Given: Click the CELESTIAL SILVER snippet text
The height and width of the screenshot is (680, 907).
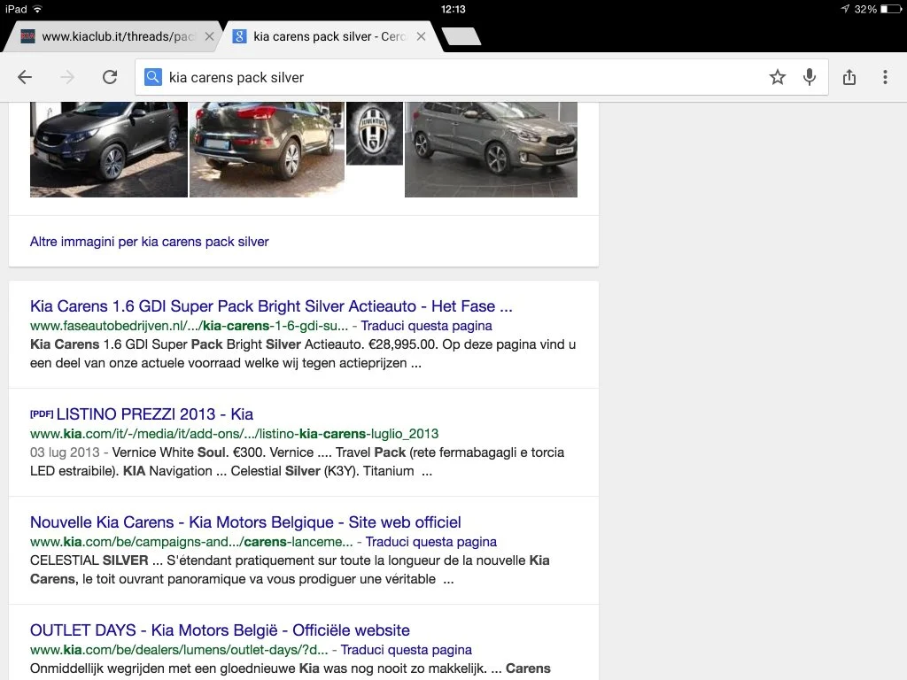Looking at the screenshot, I should [x=290, y=569].
